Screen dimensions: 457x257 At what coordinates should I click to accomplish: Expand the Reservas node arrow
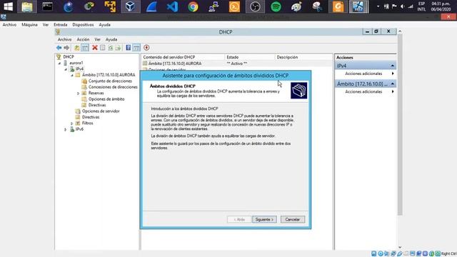coord(78,94)
